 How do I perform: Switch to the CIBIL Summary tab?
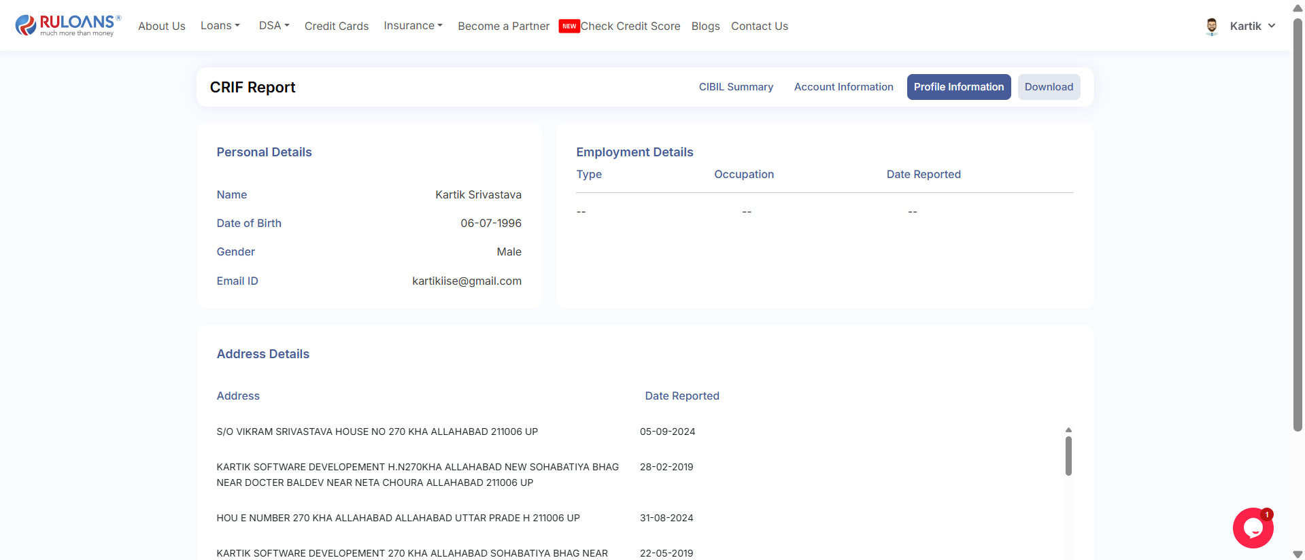tap(736, 87)
